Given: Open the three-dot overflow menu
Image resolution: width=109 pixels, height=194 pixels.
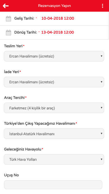Looking at the screenshot, I should (x=102, y=6).
